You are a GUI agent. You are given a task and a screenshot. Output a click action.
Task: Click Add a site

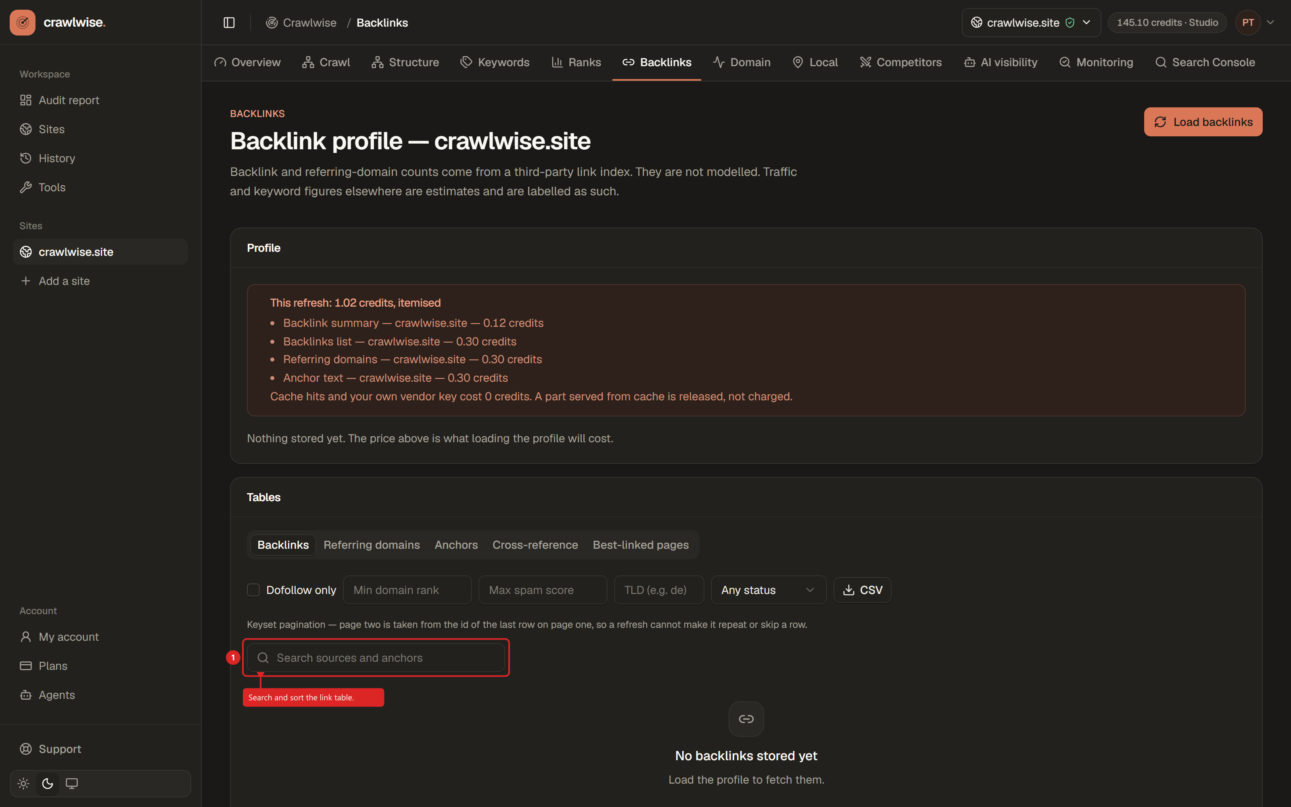100,281
